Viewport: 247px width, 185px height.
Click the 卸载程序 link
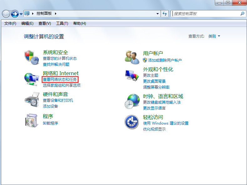point(50,123)
